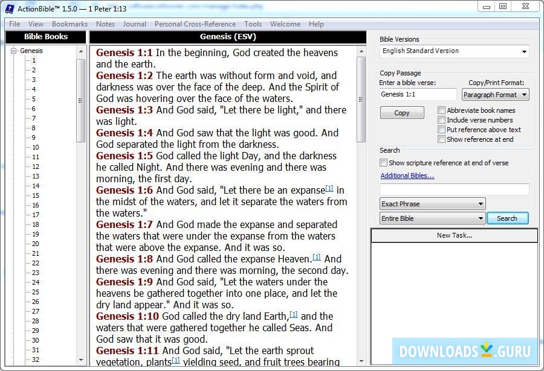Collapse the Genesis tree node
Image resolution: width=544 pixels, height=371 pixels.
click(x=14, y=51)
